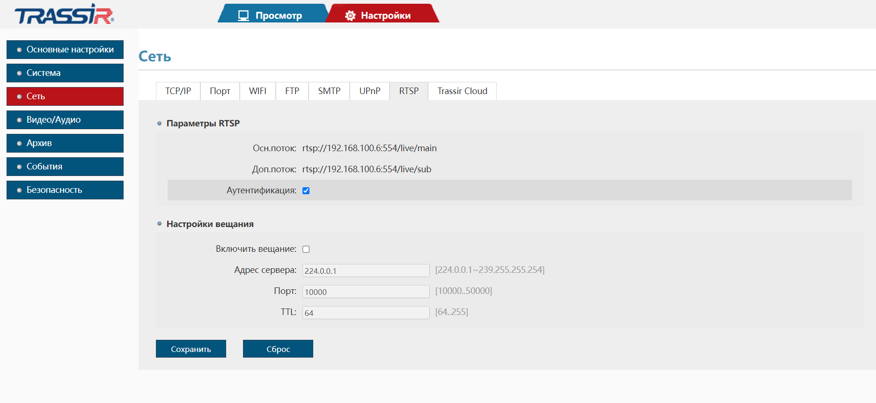Screen dimensions: 876x403
Task: Enable the Включить вещание checkbox
Action: (306, 249)
